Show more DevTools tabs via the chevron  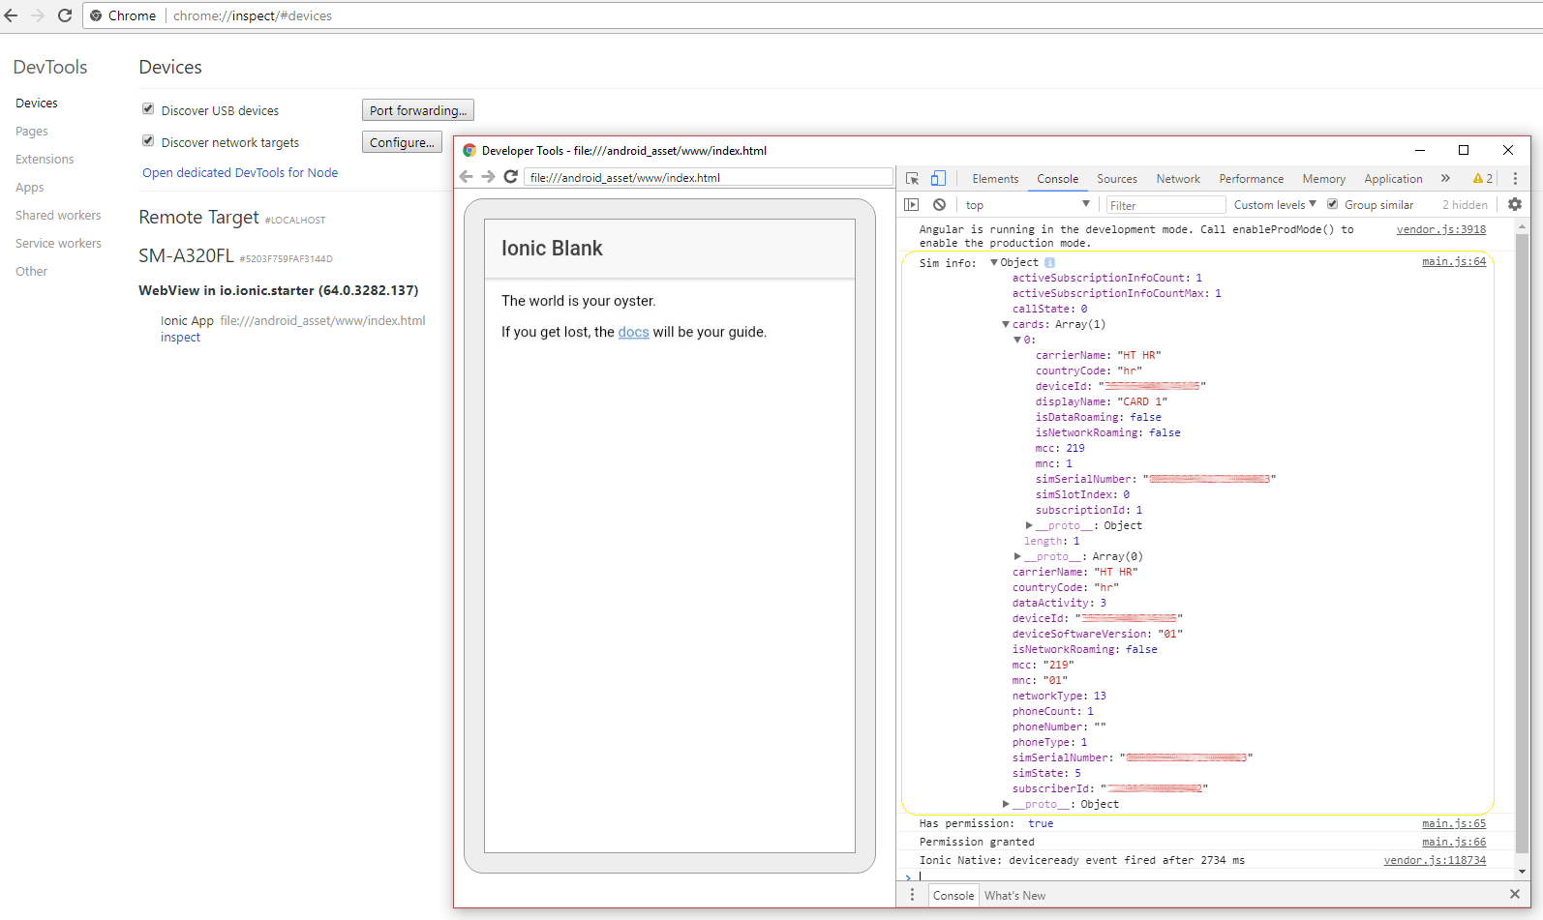(1445, 179)
